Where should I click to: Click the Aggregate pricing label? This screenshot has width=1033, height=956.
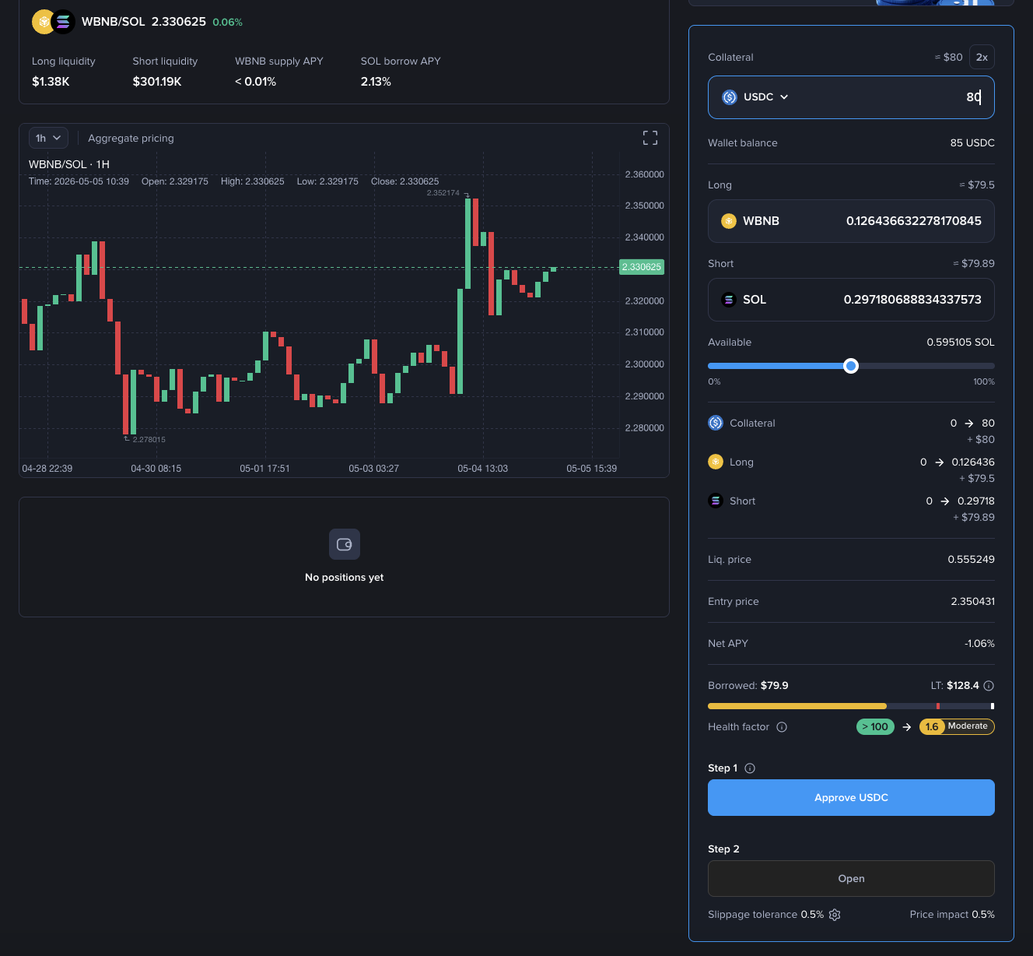click(131, 138)
